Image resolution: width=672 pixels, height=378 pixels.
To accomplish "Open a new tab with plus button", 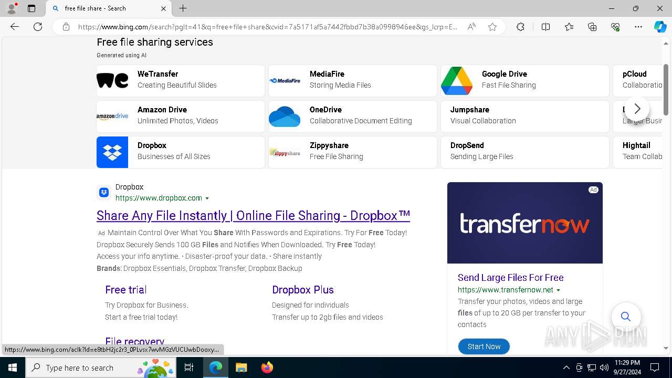I will [x=183, y=8].
